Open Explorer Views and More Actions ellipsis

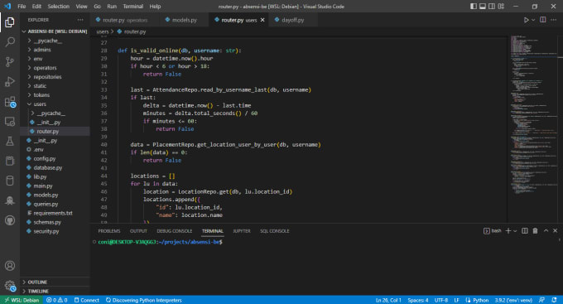80,20
